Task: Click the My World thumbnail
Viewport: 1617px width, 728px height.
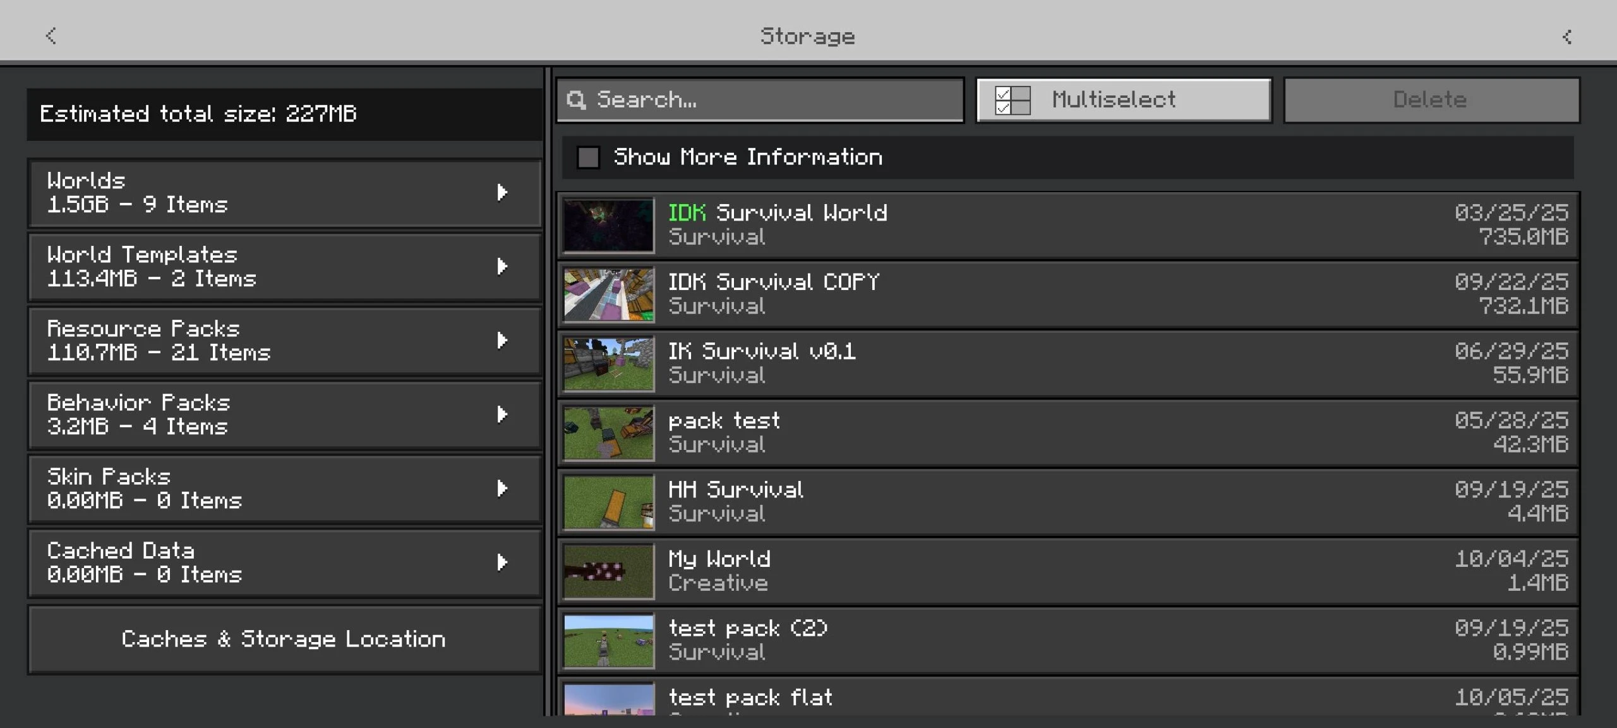Action: [x=608, y=571]
